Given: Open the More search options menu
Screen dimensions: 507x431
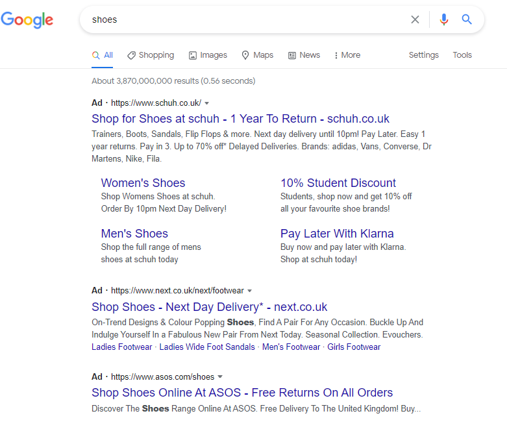Looking at the screenshot, I should click(x=347, y=55).
